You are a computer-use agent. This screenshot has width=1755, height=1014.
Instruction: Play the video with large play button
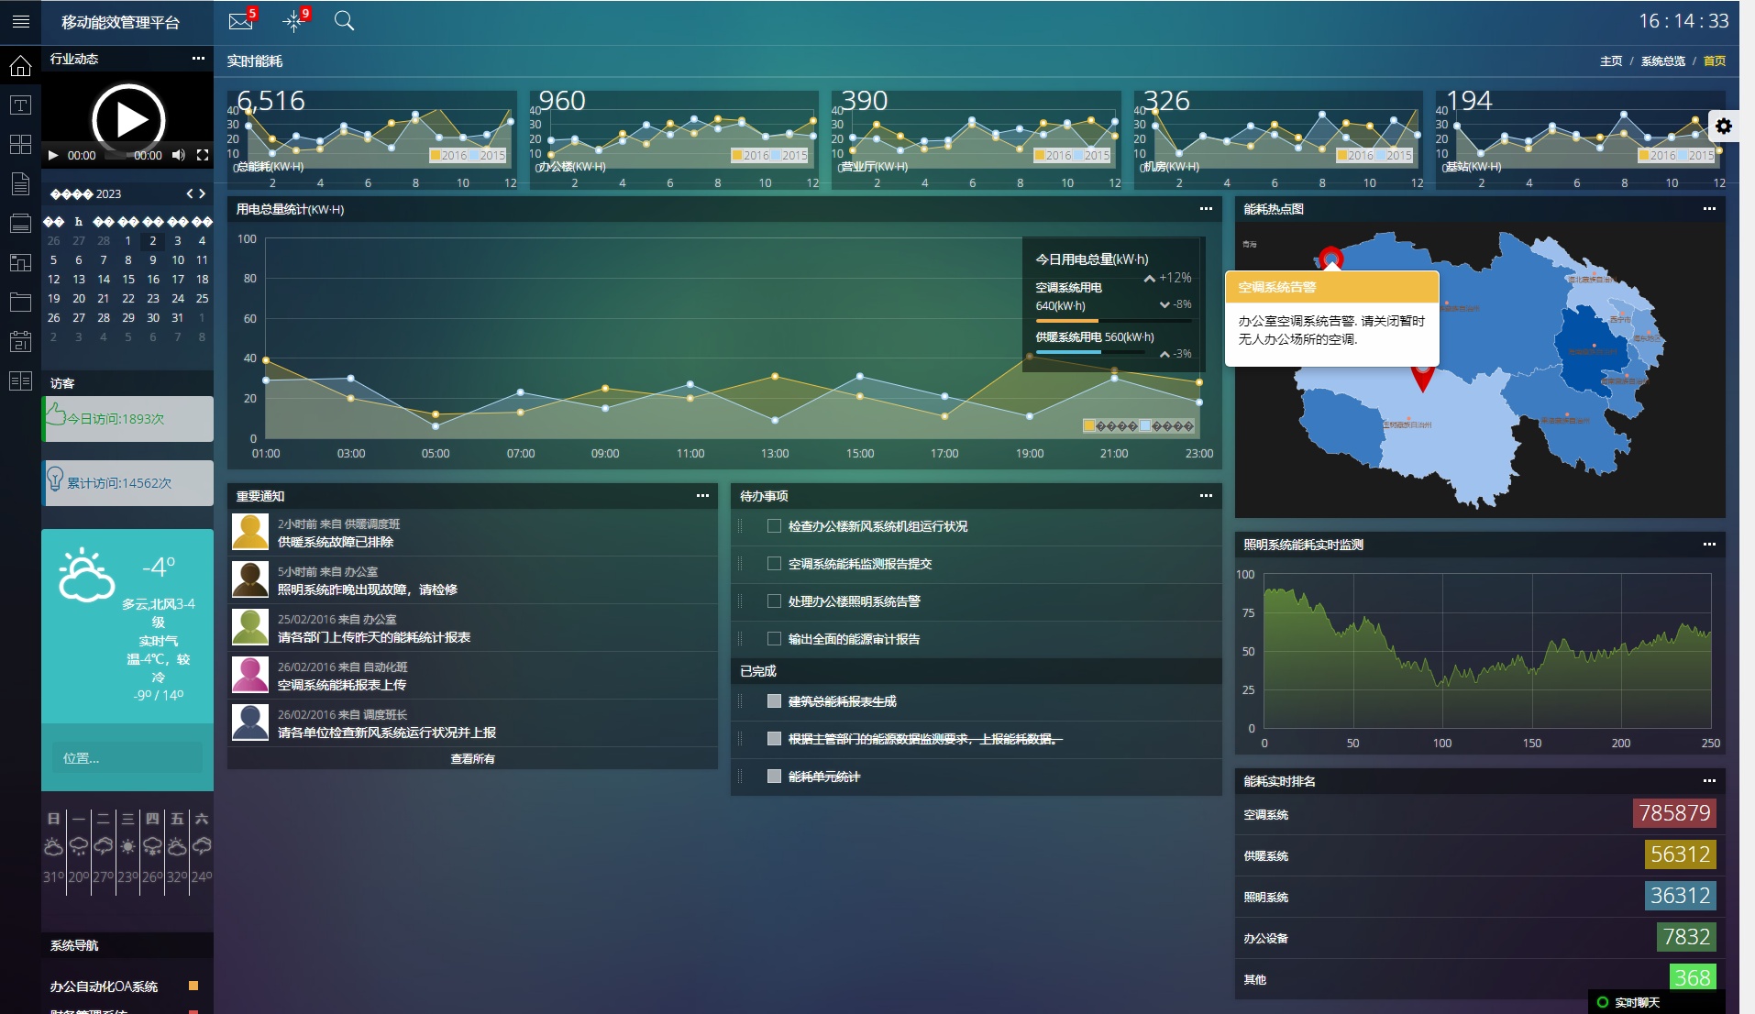coord(128,120)
